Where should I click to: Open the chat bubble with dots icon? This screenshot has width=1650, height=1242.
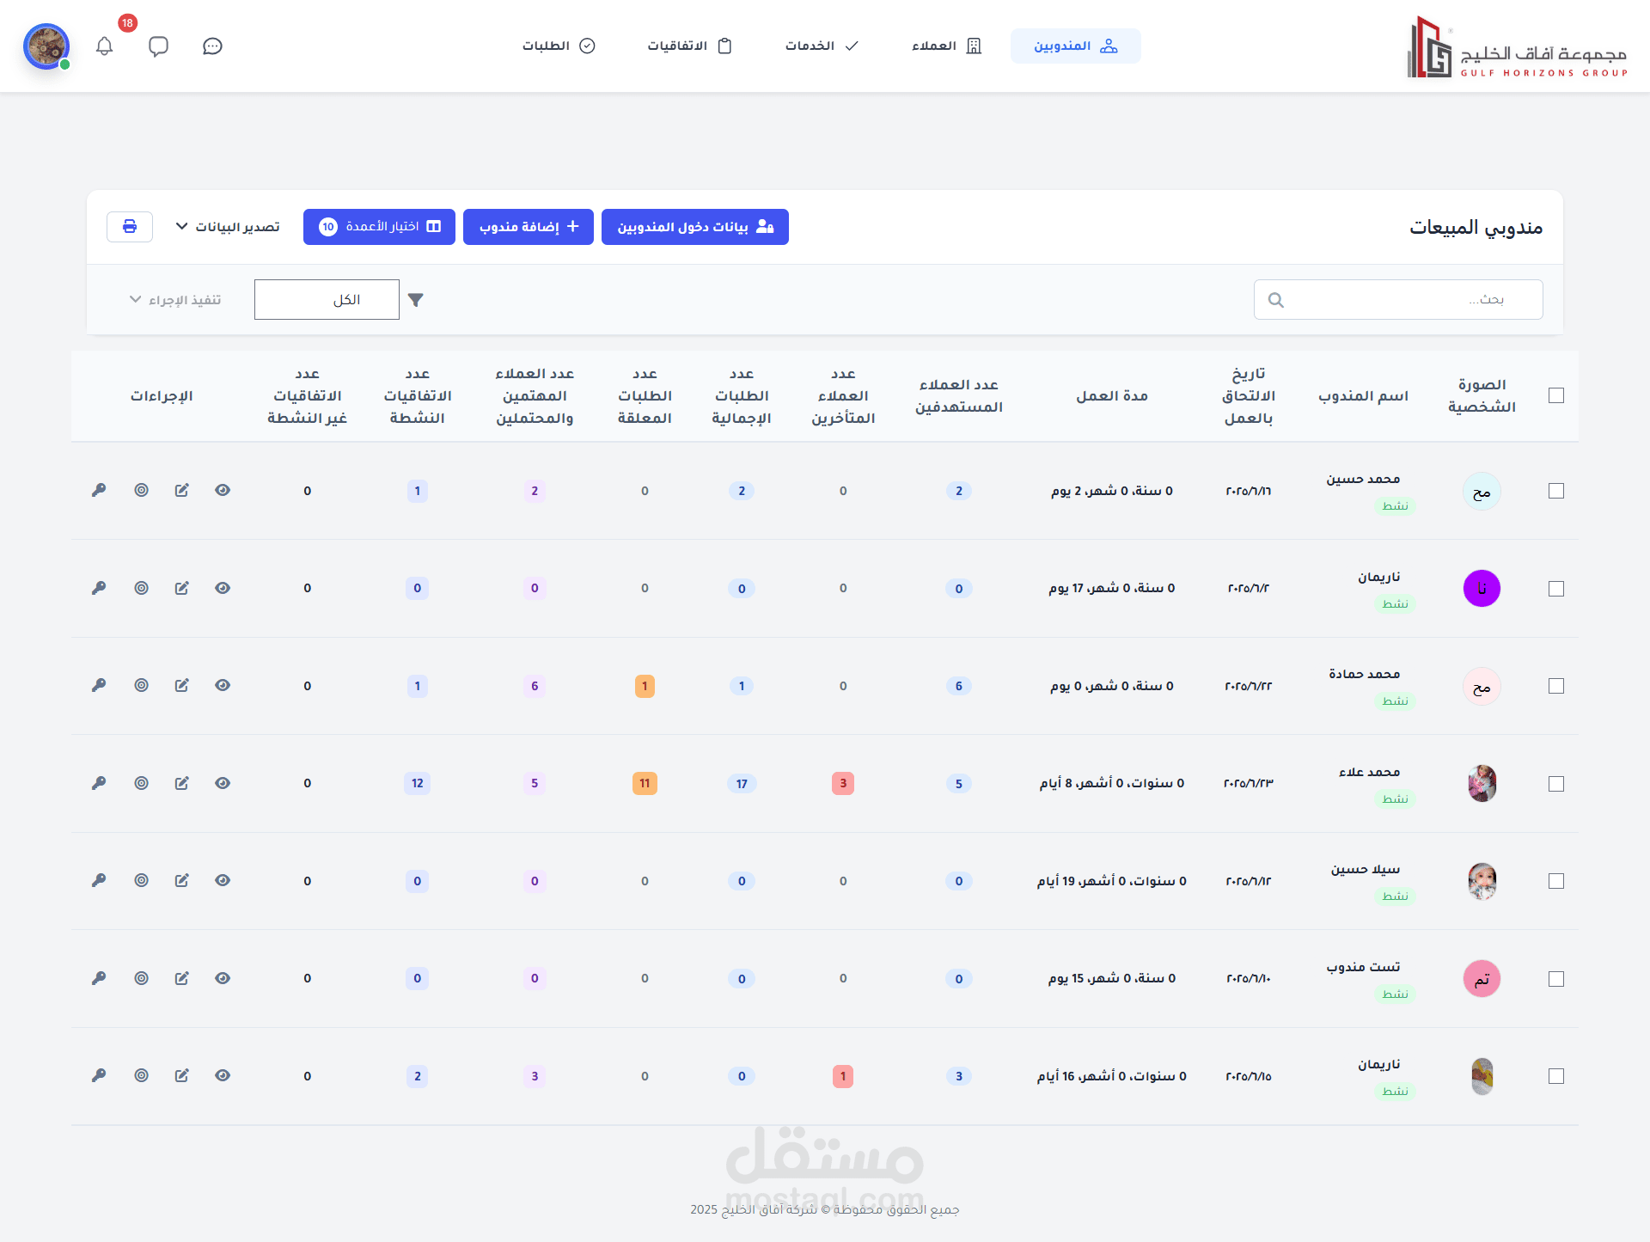pyautogui.click(x=212, y=46)
